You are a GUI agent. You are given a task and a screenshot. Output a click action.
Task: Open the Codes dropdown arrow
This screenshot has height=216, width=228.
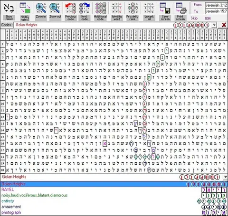point(214,25)
